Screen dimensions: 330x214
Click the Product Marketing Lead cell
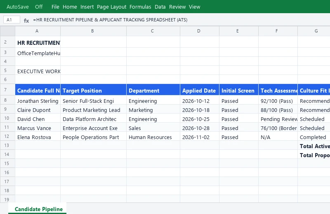(x=94, y=109)
